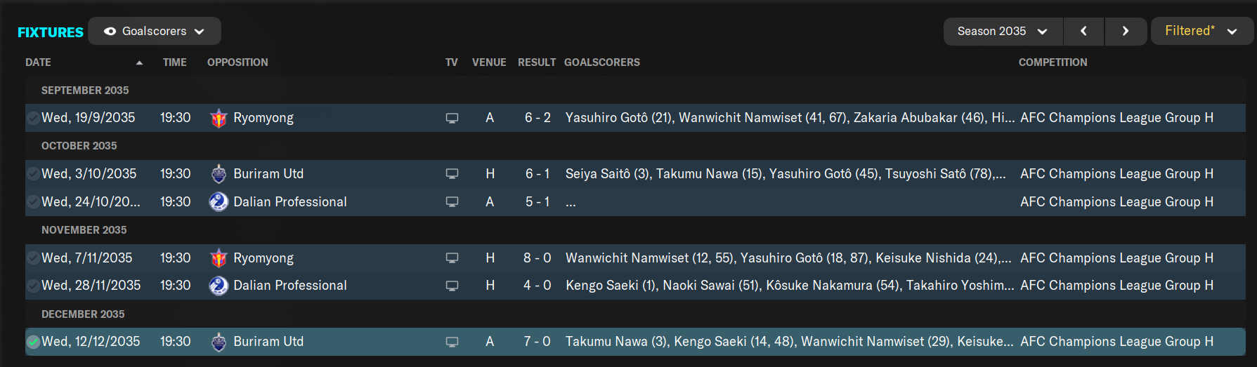
Task: Click the Dalian Professional badge on 24/10/2035
Action: pos(219,202)
